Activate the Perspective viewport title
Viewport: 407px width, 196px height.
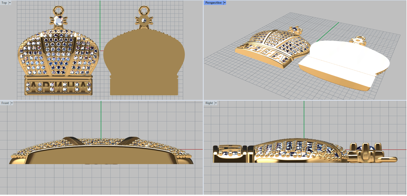(x=213, y=3)
